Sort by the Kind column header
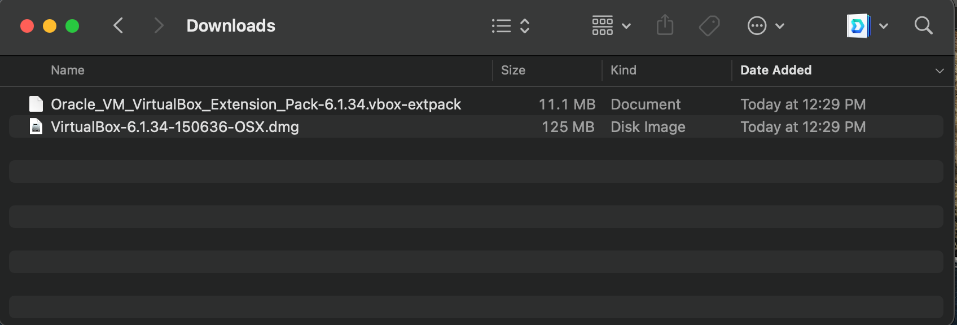The image size is (957, 325). [623, 71]
